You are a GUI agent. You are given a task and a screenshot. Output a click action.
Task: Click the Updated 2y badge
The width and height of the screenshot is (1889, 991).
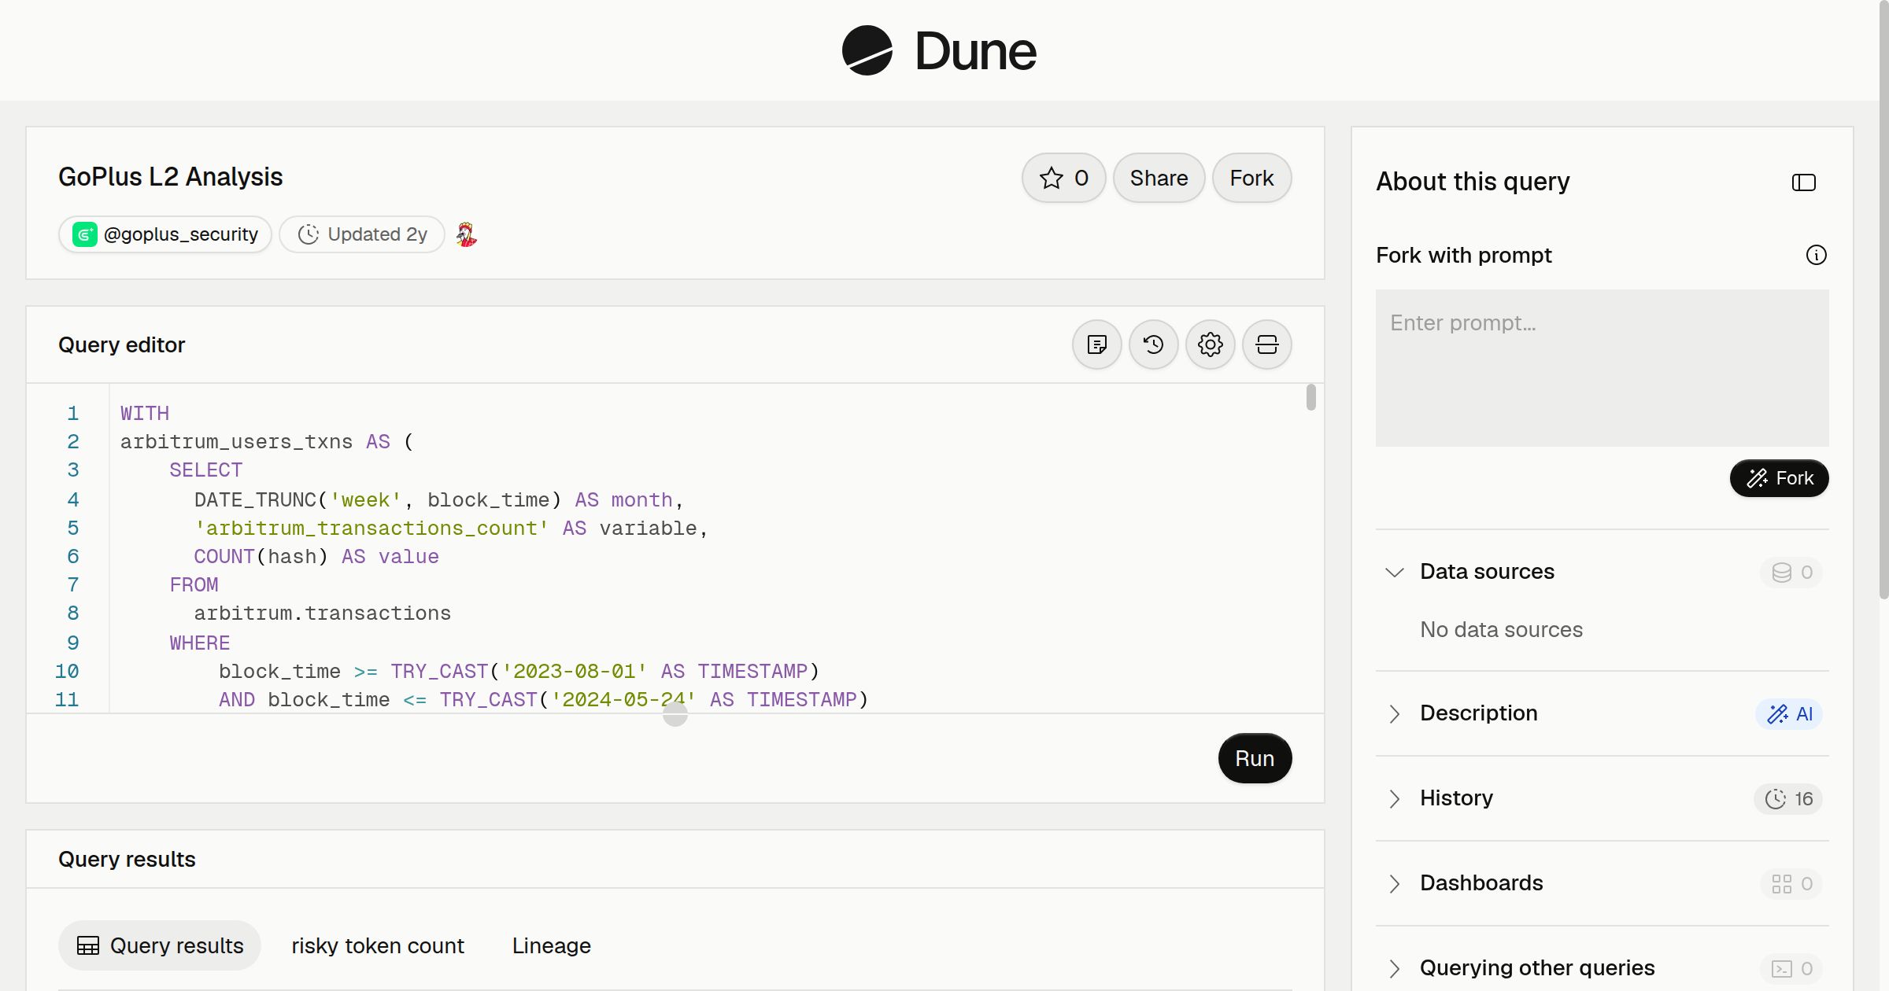click(x=362, y=234)
